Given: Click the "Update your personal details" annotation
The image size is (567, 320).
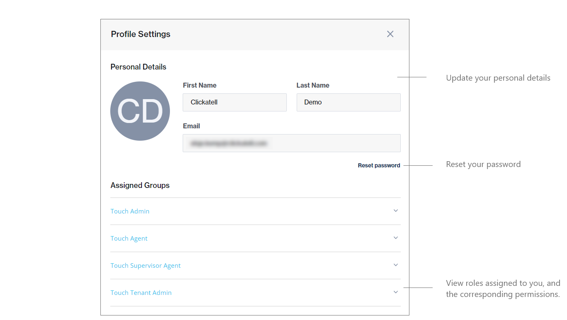Looking at the screenshot, I should coord(498,78).
